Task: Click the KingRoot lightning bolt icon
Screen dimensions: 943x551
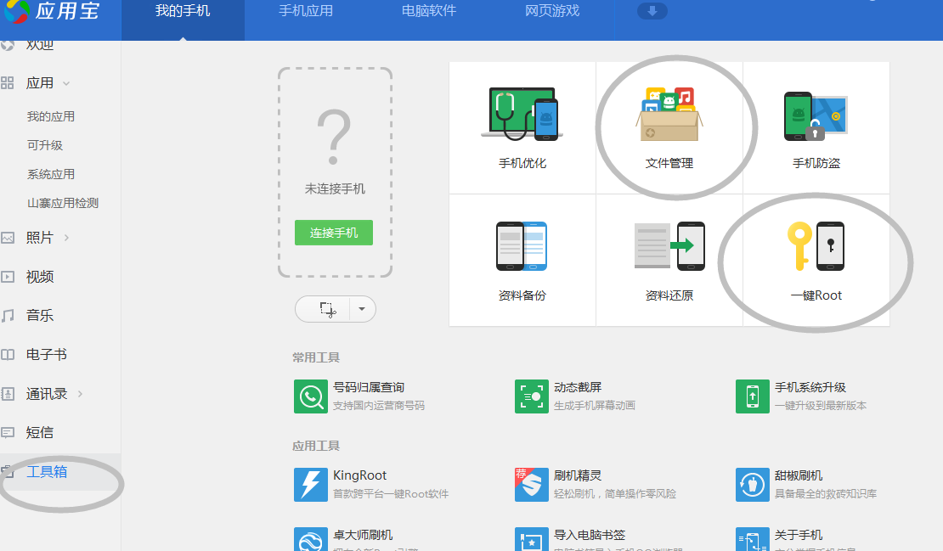Action: 310,484
